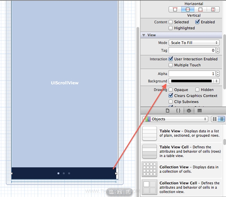
Task: Click the first page control dot
Action: [x=58, y=173]
